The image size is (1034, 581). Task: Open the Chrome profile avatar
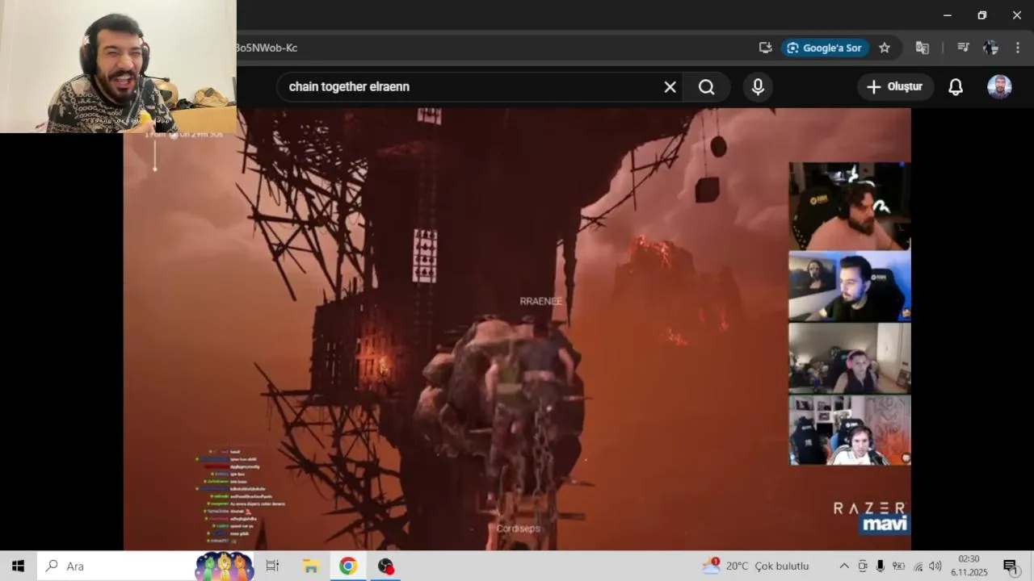tap(990, 48)
